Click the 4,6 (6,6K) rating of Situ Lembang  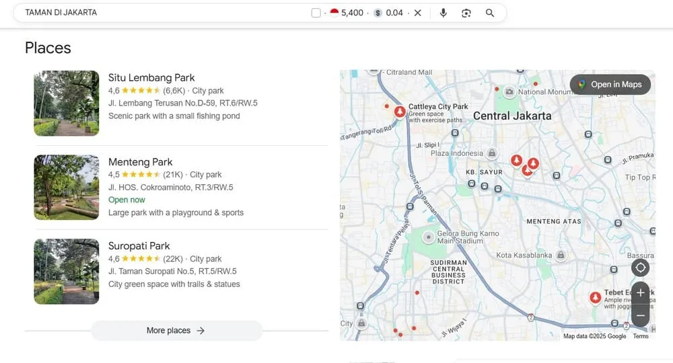[147, 91]
